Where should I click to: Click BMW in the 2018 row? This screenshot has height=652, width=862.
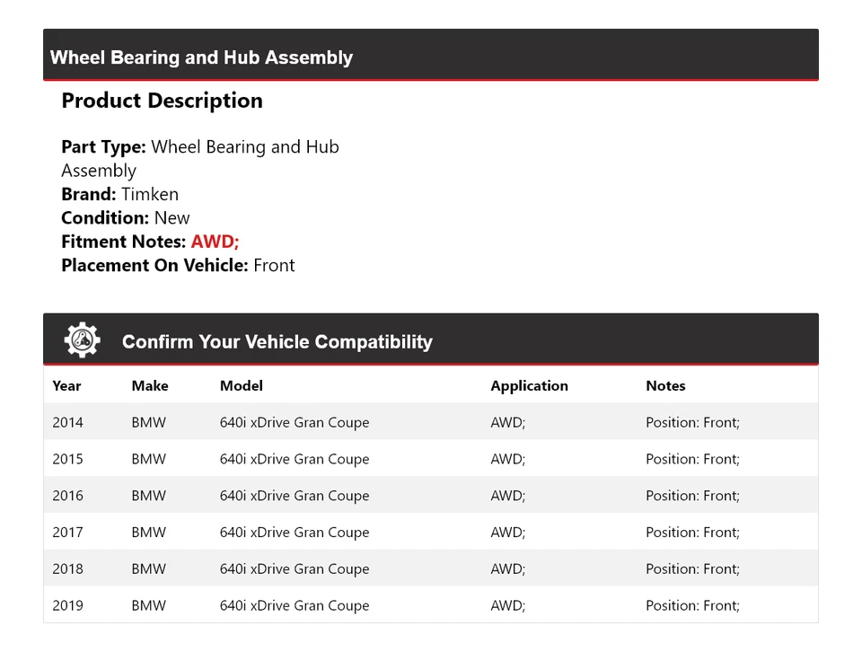(x=148, y=569)
